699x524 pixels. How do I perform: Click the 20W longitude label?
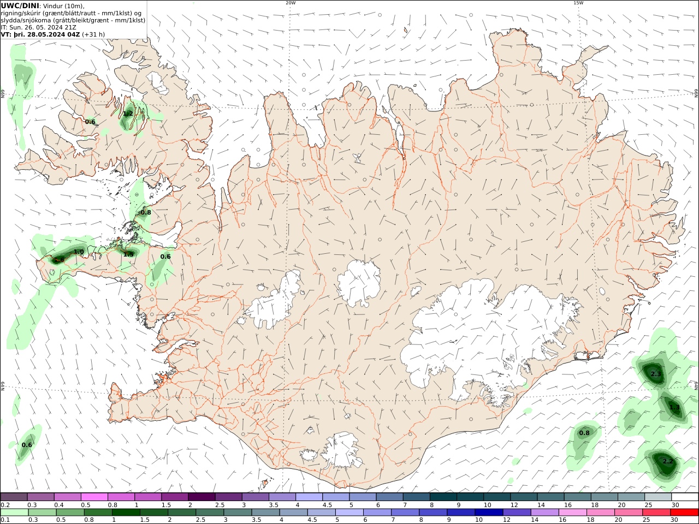tap(291, 3)
